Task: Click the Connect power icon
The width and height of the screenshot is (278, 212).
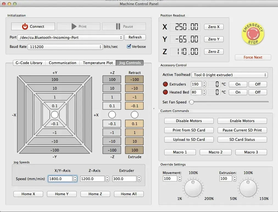Action: point(25,26)
